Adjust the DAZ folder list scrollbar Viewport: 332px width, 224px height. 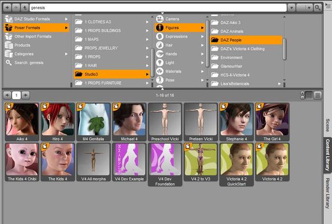284,49
